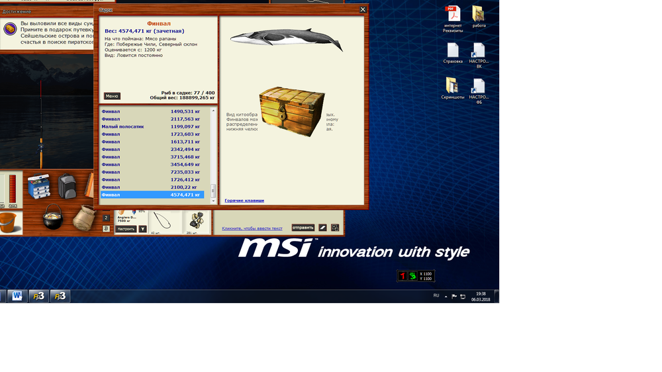Viewport: 662px width, 372px height.
Task: Select the fishing hook slot
Action: (163, 222)
